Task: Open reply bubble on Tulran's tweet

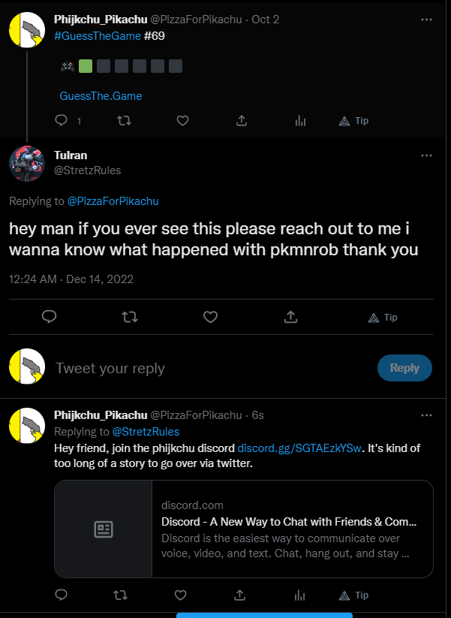Action: 50,317
